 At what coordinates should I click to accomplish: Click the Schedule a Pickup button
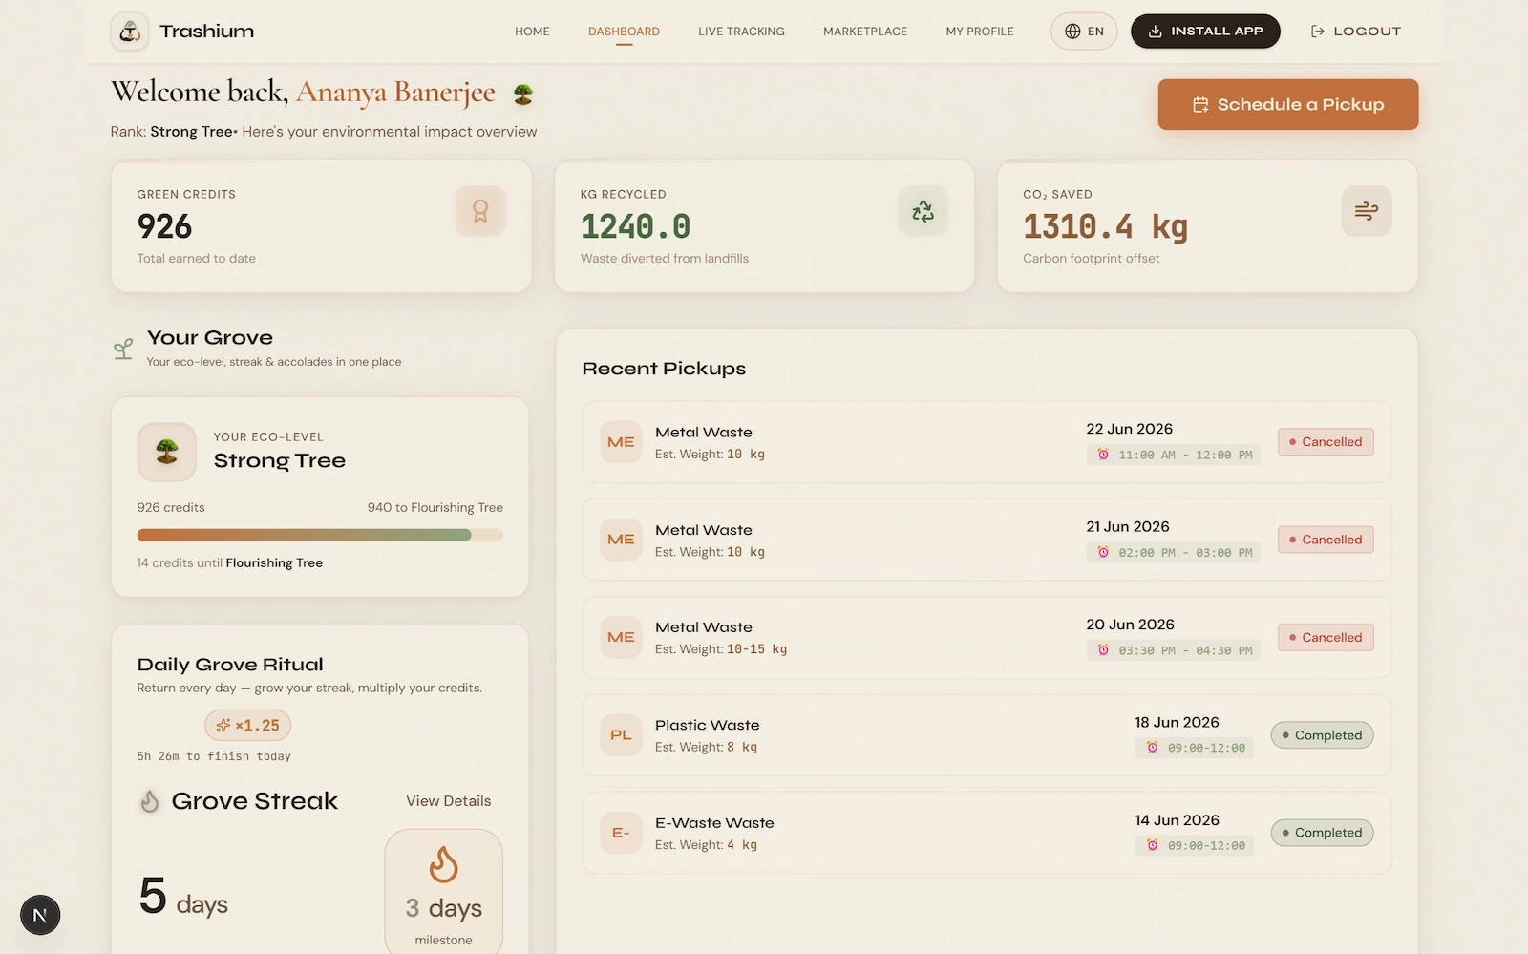(x=1288, y=105)
